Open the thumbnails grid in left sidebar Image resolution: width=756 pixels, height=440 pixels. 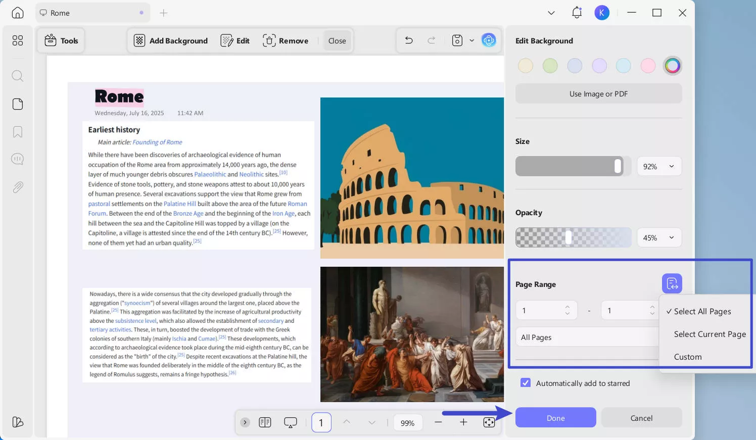pos(18,40)
